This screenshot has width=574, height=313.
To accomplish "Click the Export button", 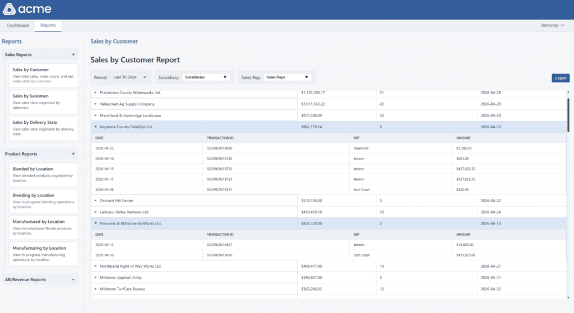I will tap(561, 78).
